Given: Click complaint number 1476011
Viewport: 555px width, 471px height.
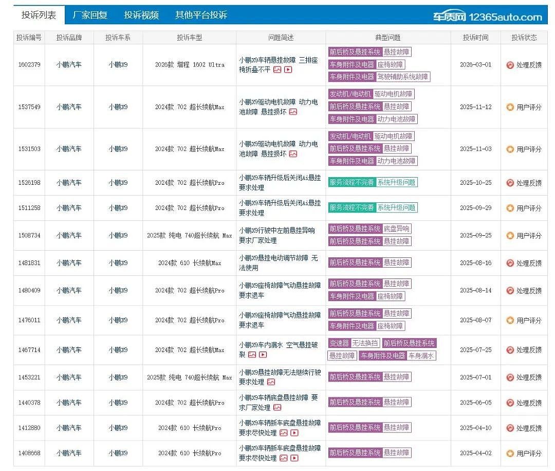Looking at the screenshot, I should click(x=29, y=320).
